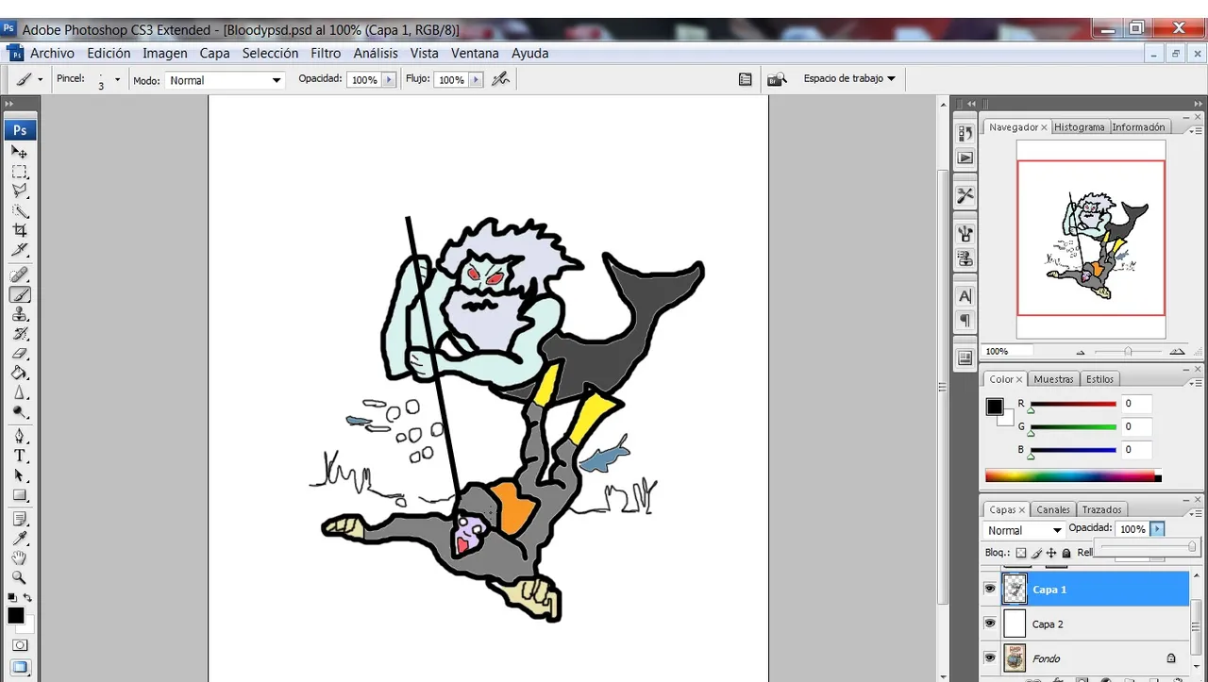Image resolution: width=1208 pixels, height=682 pixels.
Task: Toggle lock position
Action: 1051,553
